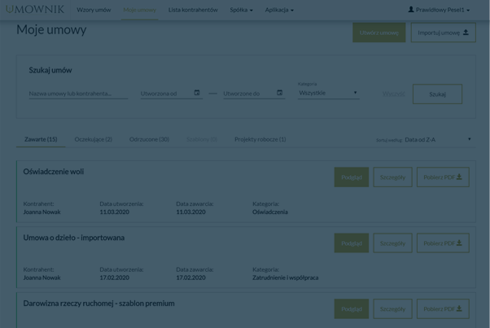Open Lista kontrahentów page
The image size is (490, 328).
point(193,10)
